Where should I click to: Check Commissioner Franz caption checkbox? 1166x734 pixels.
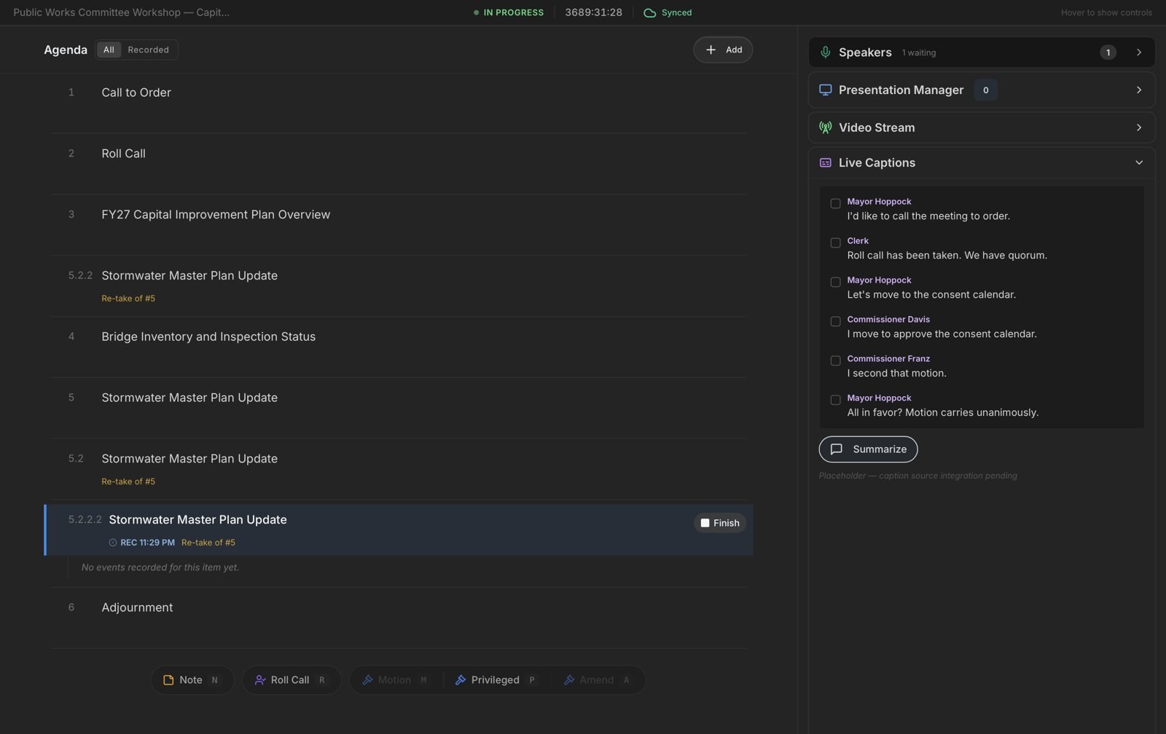pyautogui.click(x=835, y=361)
